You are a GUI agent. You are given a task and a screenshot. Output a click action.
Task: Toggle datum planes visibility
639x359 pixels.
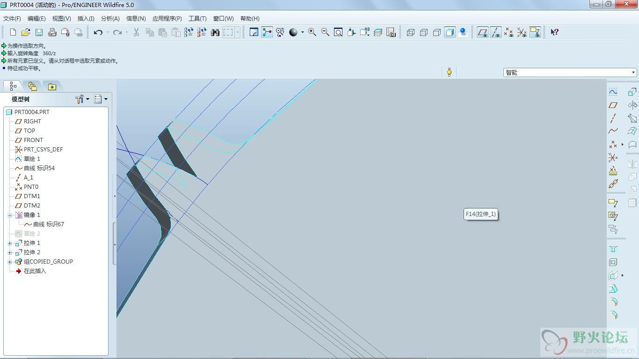(483, 32)
